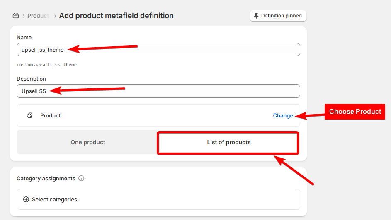This screenshot has width=391, height=220.
Task: Click the second breadcrumb chevron separator
Action: click(x=55, y=16)
